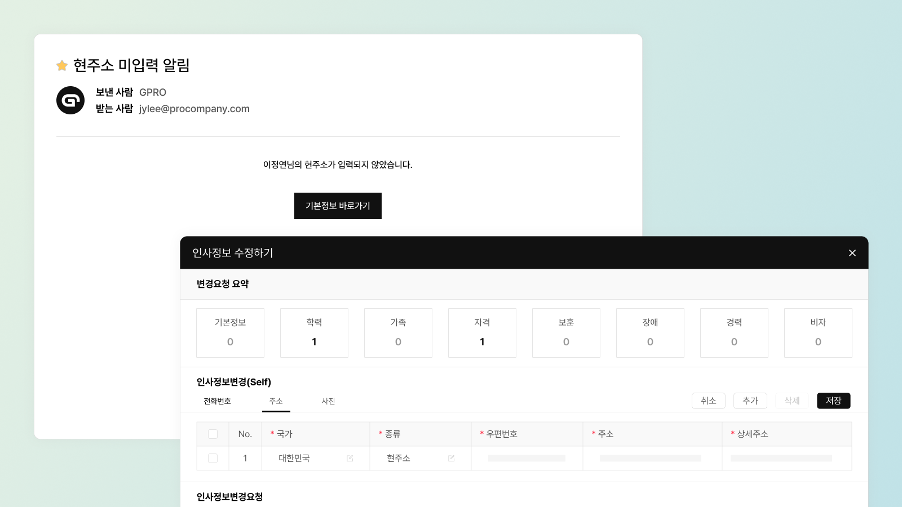
Task: Click the 종류 column header
Action: [x=420, y=434]
